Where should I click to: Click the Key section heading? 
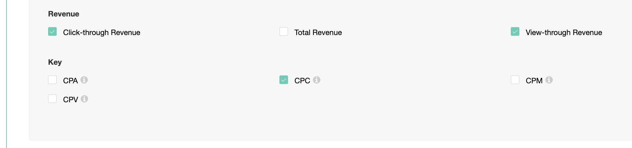click(55, 62)
